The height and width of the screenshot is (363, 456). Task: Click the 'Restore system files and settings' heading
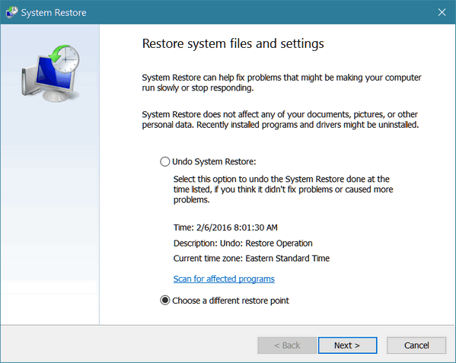[x=233, y=43]
